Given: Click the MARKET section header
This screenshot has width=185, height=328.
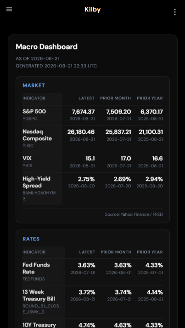Looking at the screenshot, I should pos(34,85).
